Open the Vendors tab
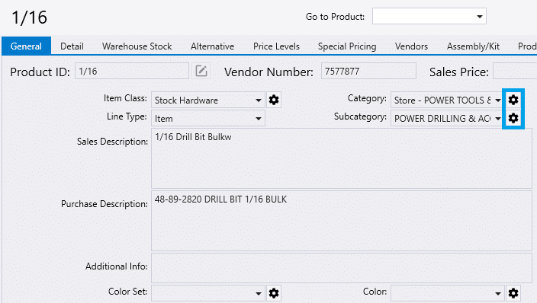The image size is (537, 303). tap(411, 46)
